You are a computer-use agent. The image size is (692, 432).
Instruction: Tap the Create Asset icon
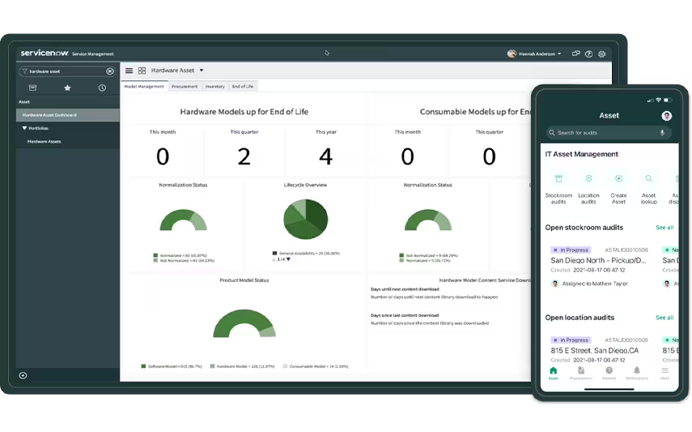tap(618, 178)
